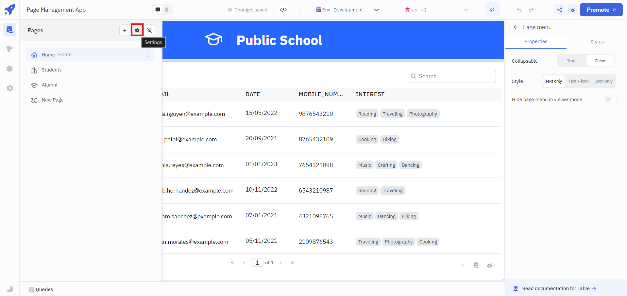The height and width of the screenshot is (296, 627).
Task: Open the code editor icon in header
Action: 283,10
